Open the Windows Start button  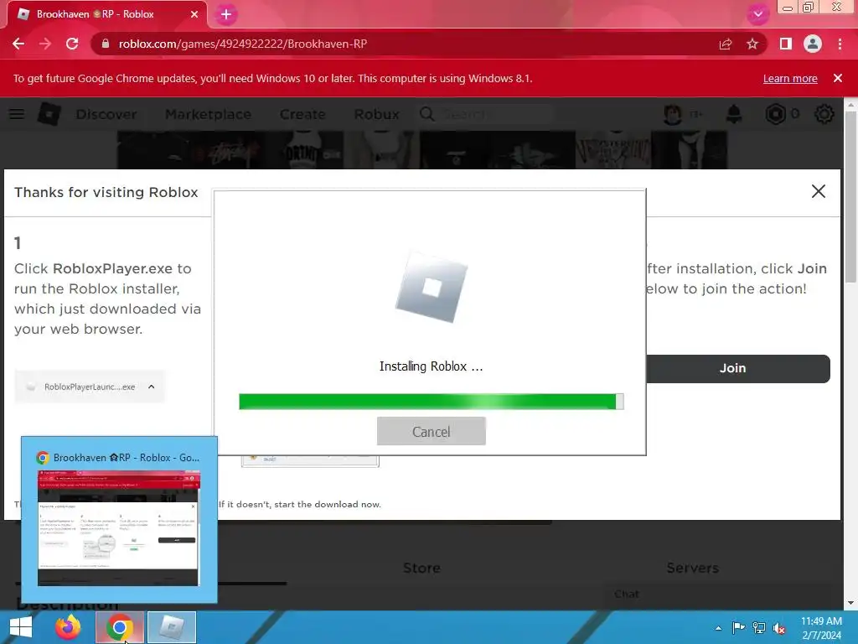(21, 627)
